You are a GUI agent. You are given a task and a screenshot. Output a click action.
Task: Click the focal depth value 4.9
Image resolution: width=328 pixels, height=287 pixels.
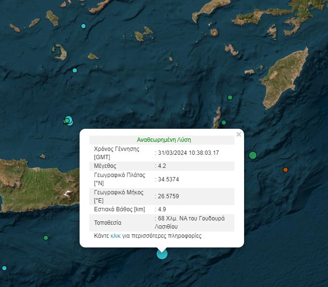162,209
